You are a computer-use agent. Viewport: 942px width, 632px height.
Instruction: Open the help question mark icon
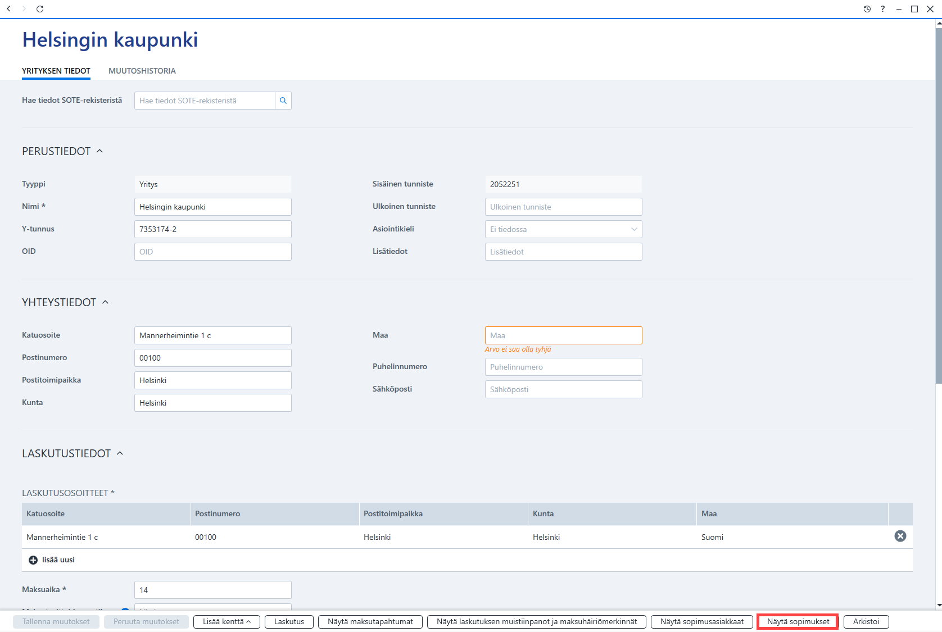pyautogui.click(x=883, y=9)
